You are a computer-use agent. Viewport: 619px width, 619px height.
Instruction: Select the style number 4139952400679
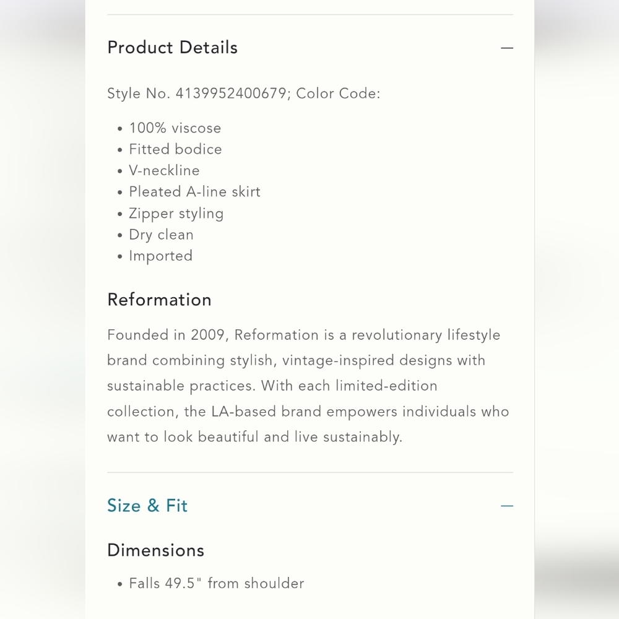231,93
